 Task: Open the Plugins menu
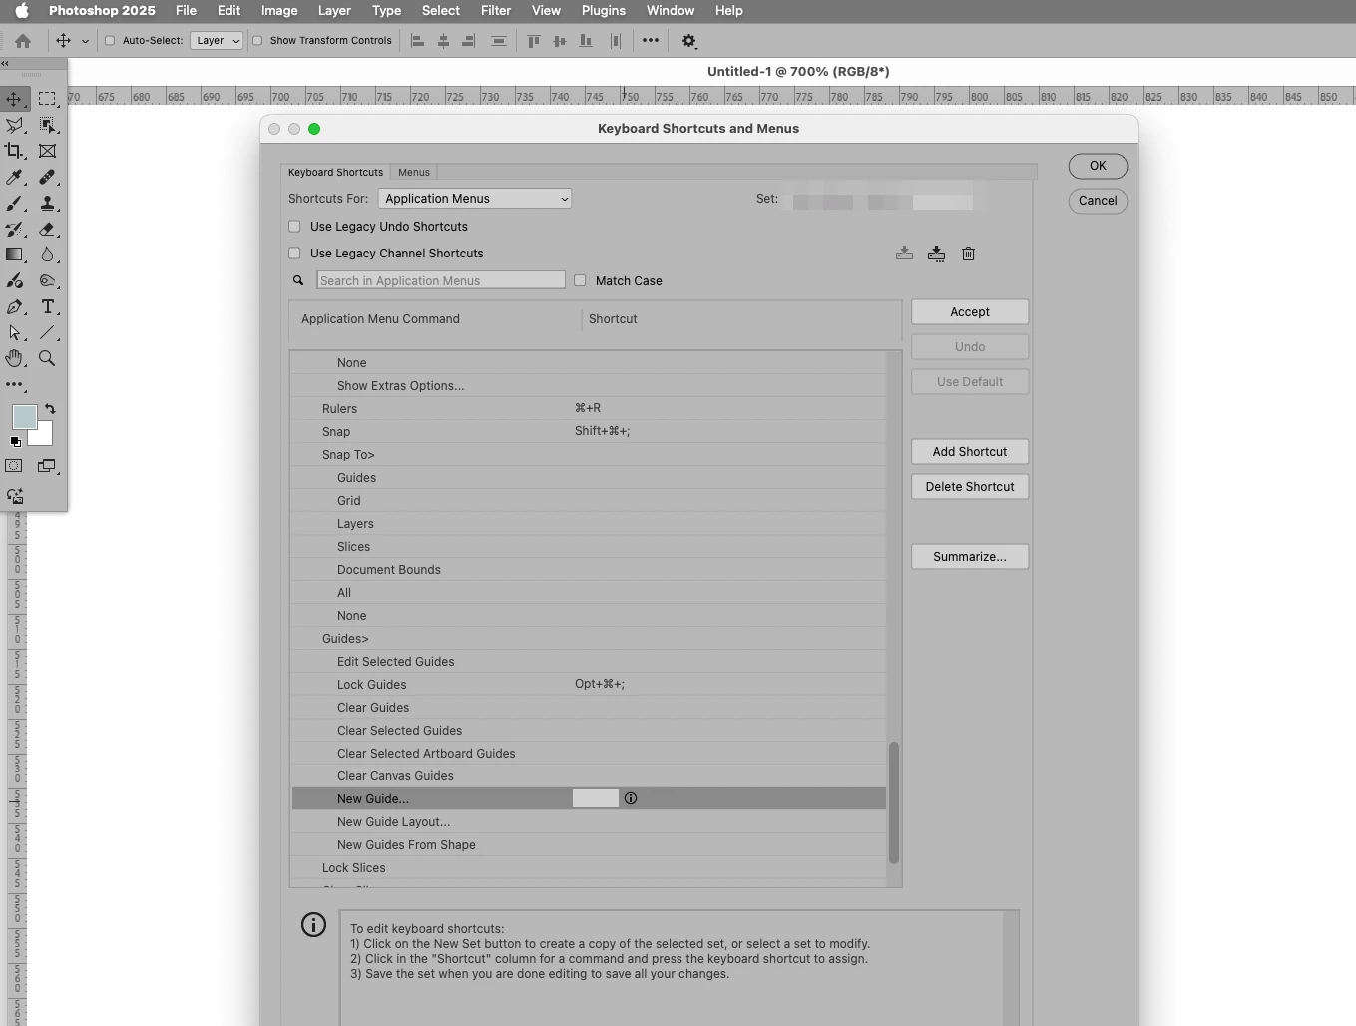pyautogui.click(x=604, y=10)
